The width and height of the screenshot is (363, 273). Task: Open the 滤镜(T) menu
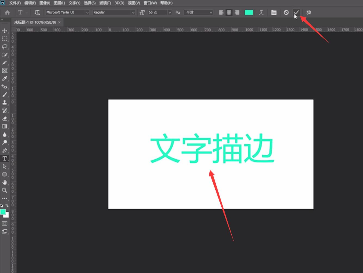click(x=105, y=3)
